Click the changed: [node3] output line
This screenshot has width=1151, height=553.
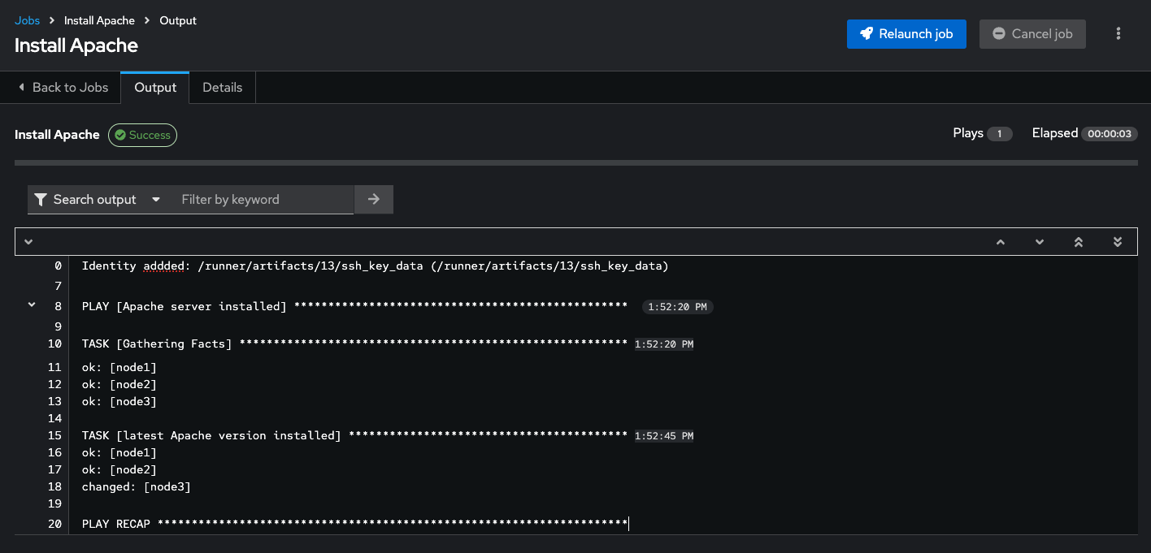click(137, 487)
